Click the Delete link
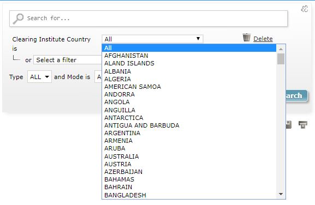Viewport: 315px width, 205px height. (x=263, y=39)
